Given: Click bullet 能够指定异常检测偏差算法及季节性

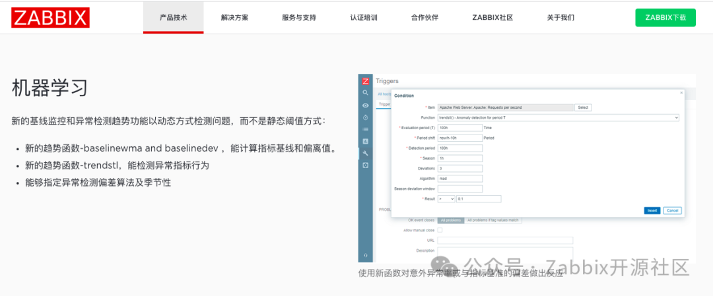Looking at the screenshot, I should [x=98, y=183].
